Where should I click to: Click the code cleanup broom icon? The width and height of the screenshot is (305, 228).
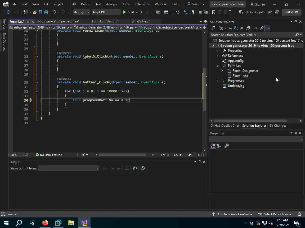click(83, 155)
